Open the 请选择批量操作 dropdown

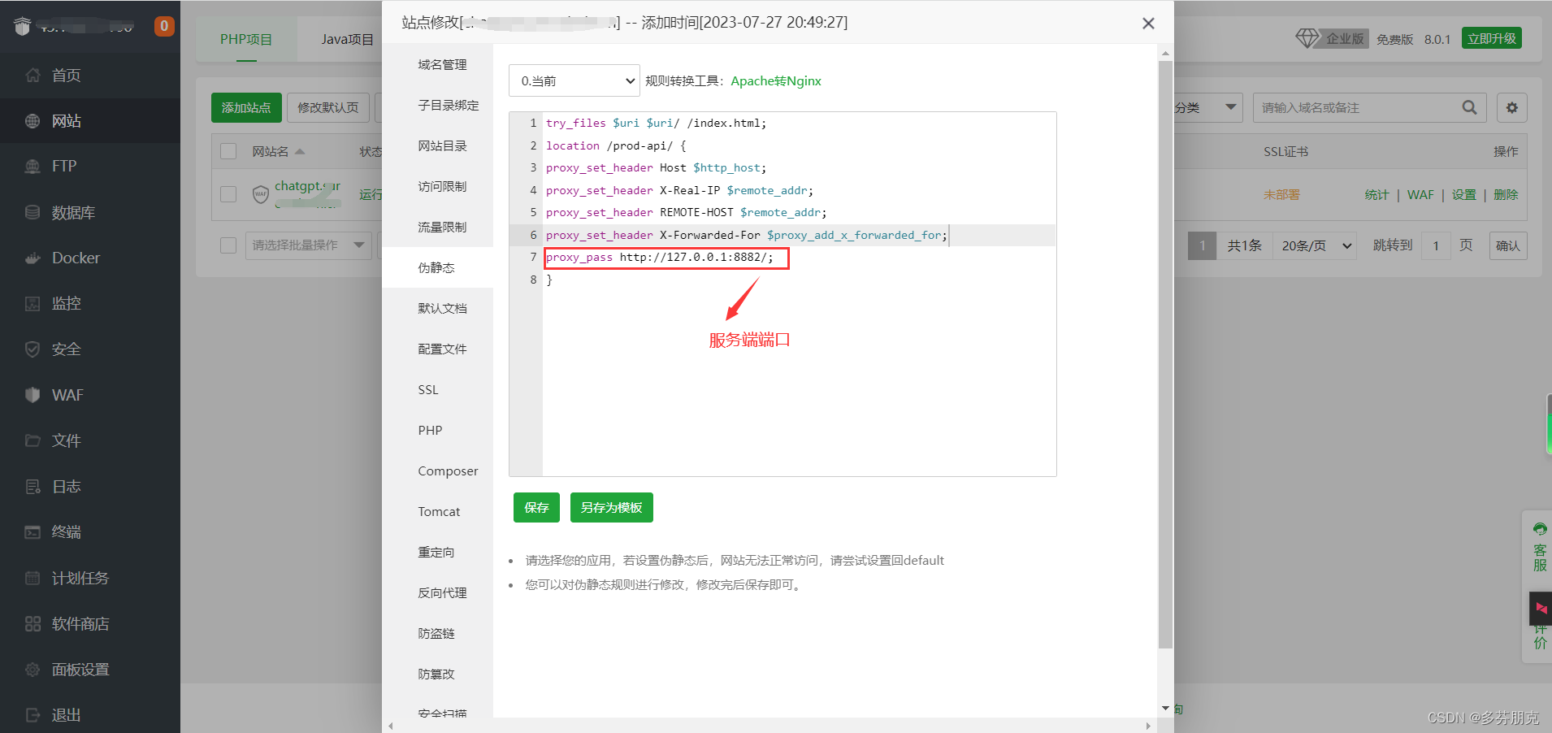pos(308,245)
